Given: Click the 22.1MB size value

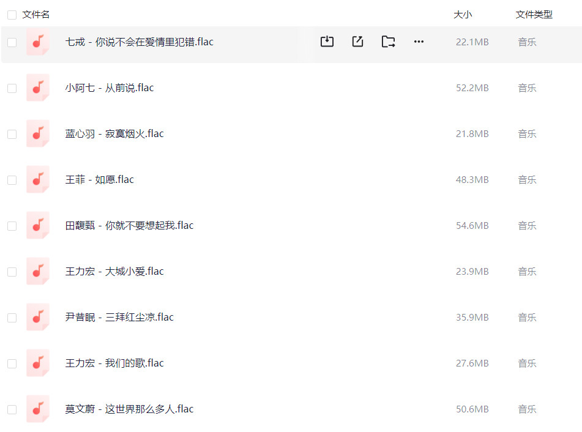Looking at the screenshot, I should [x=472, y=42].
